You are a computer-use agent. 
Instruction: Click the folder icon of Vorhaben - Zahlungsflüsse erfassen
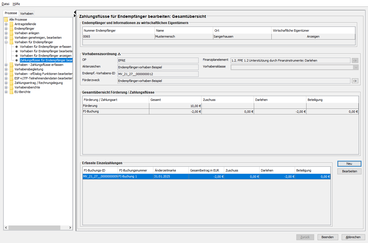click(11, 65)
